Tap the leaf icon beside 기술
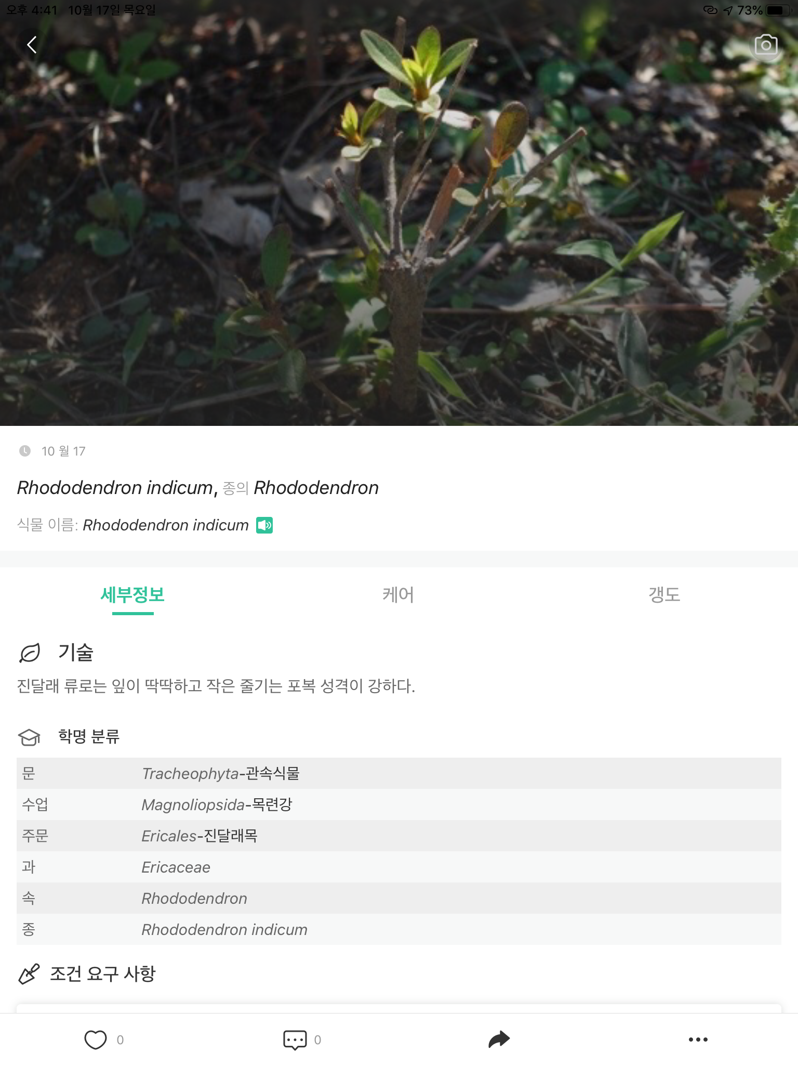 coord(30,653)
